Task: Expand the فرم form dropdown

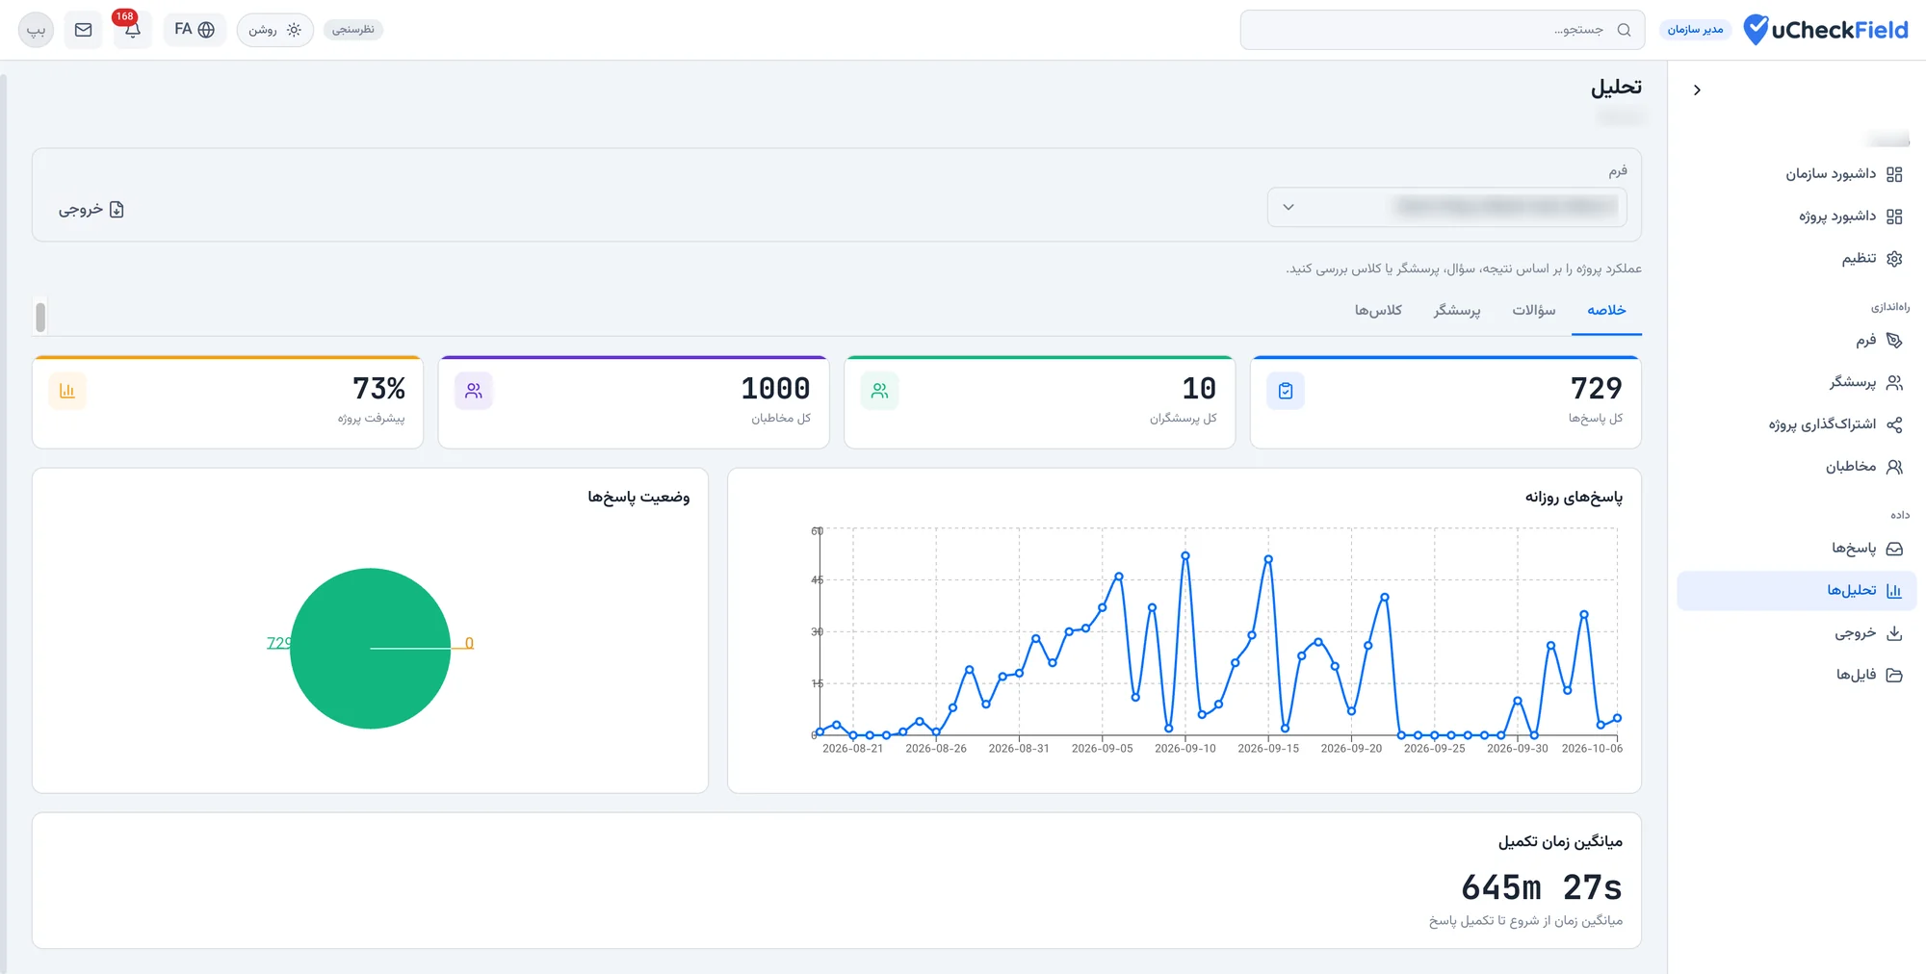Action: click(x=1446, y=207)
